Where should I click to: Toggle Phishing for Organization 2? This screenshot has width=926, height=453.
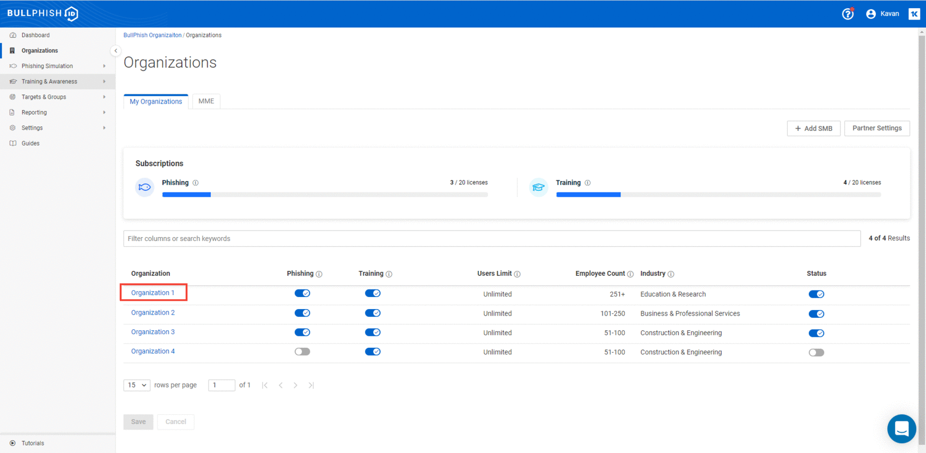pyautogui.click(x=302, y=313)
